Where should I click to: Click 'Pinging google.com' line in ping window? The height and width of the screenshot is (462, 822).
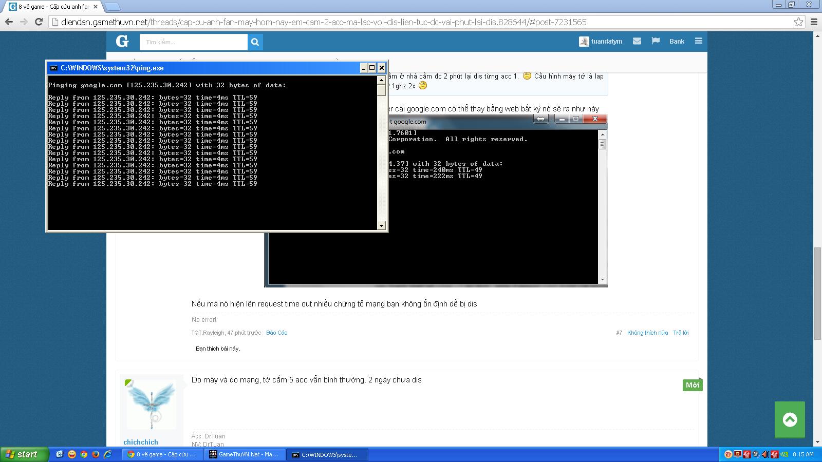[167, 85]
